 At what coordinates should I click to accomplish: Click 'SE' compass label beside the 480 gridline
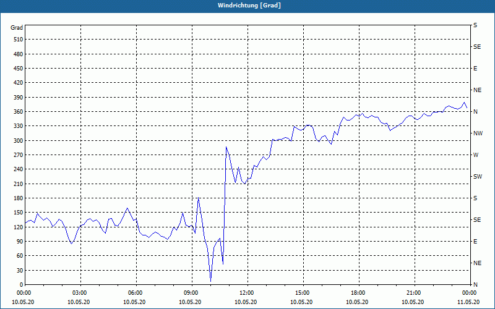(x=477, y=47)
